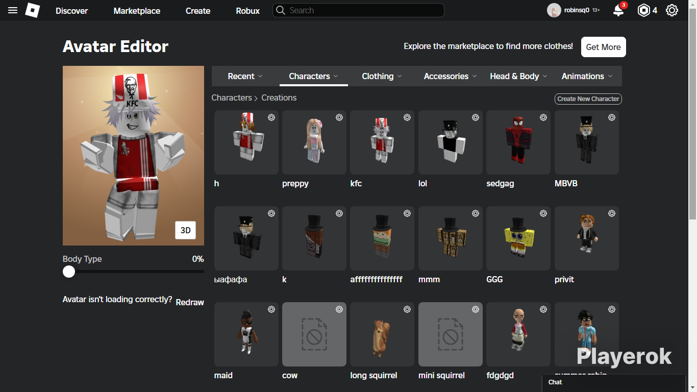Click the Redraw link

click(x=190, y=302)
